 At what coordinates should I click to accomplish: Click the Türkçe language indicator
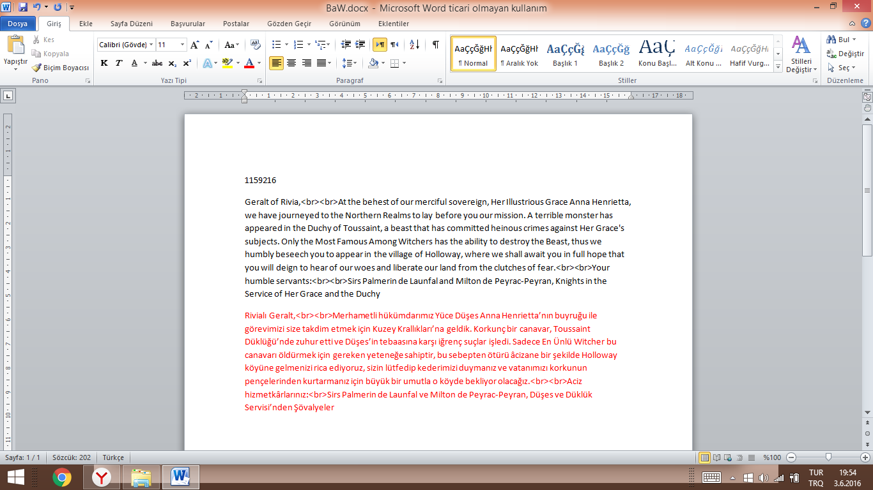click(x=113, y=457)
